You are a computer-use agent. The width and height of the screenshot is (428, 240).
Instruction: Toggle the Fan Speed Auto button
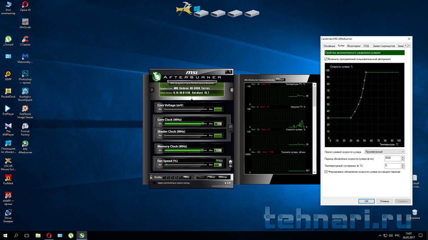pos(219,161)
